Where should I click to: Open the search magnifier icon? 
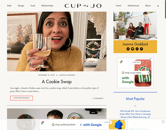coord(158,6)
